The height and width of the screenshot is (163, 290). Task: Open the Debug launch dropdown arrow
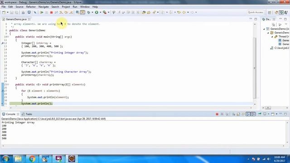92,12
